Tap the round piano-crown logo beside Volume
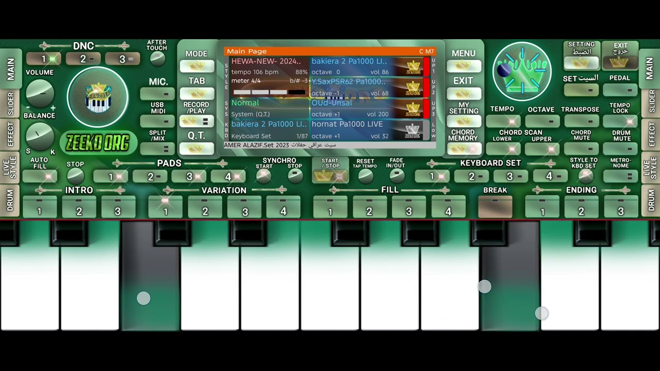660x371 pixels. 97,97
